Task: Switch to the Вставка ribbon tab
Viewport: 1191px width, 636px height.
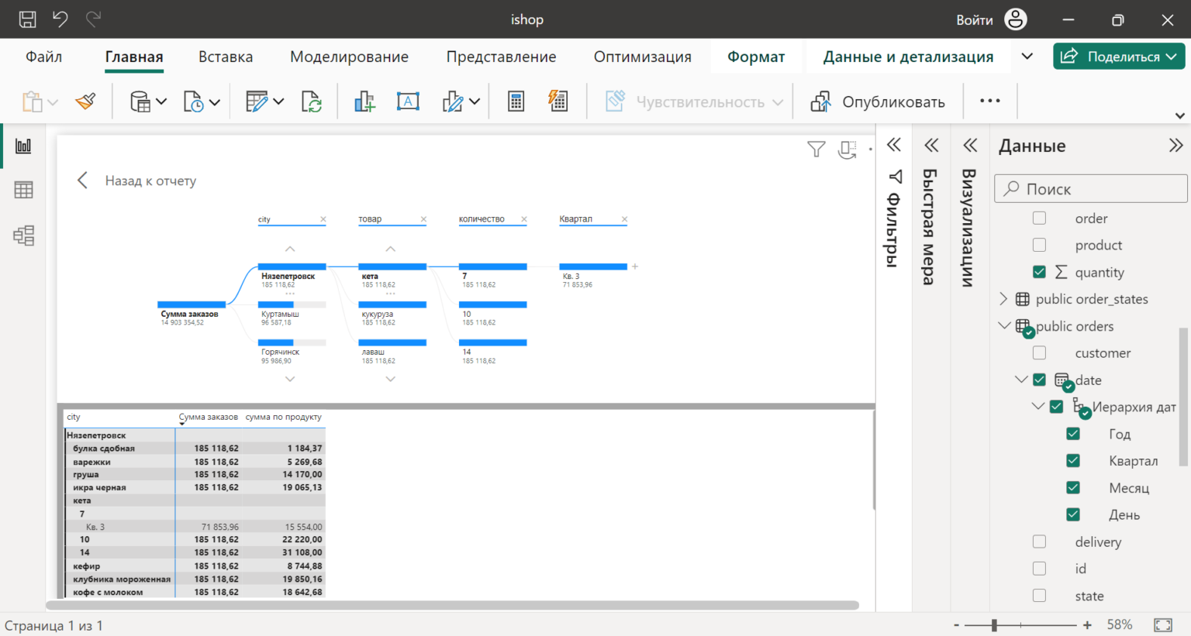Action: coord(225,57)
